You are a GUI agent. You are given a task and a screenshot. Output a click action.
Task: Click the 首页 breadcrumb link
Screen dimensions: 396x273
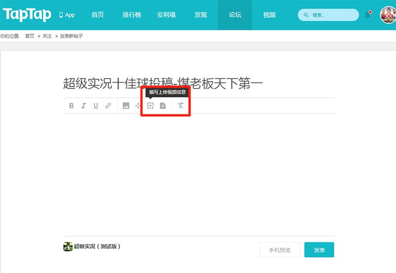pyautogui.click(x=30, y=36)
